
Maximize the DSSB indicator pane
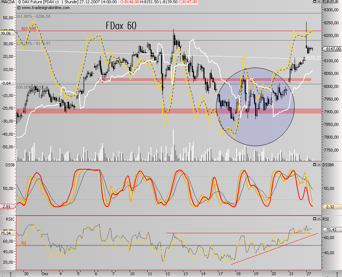pyautogui.click(x=315, y=165)
